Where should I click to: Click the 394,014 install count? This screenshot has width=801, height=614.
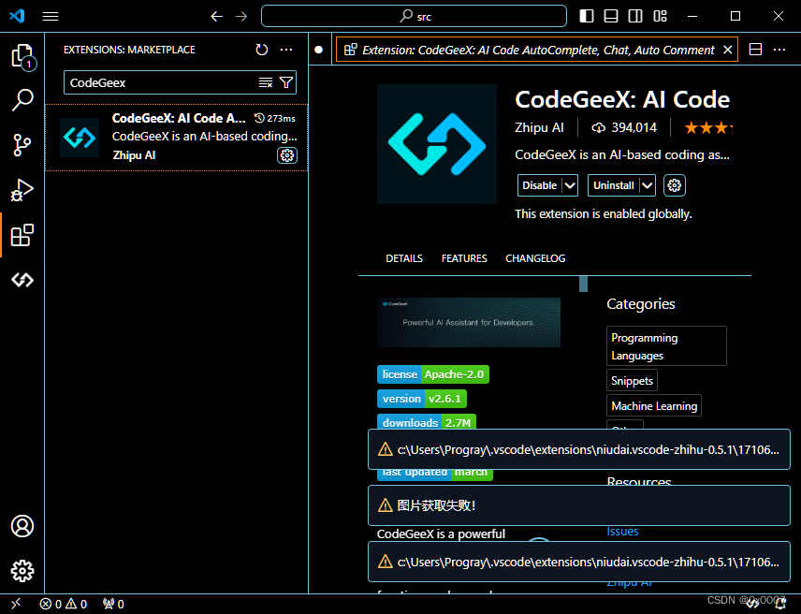pos(624,127)
